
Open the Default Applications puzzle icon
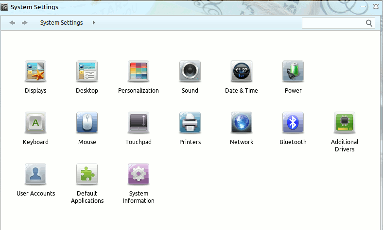click(87, 174)
